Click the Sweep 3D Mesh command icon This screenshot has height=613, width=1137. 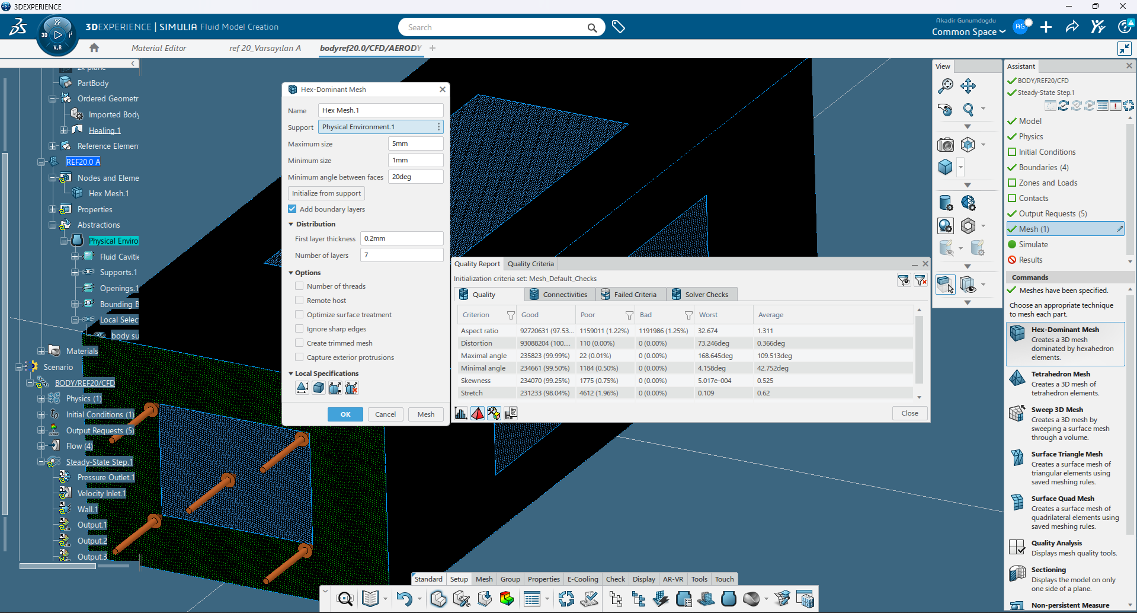[x=1017, y=413]
